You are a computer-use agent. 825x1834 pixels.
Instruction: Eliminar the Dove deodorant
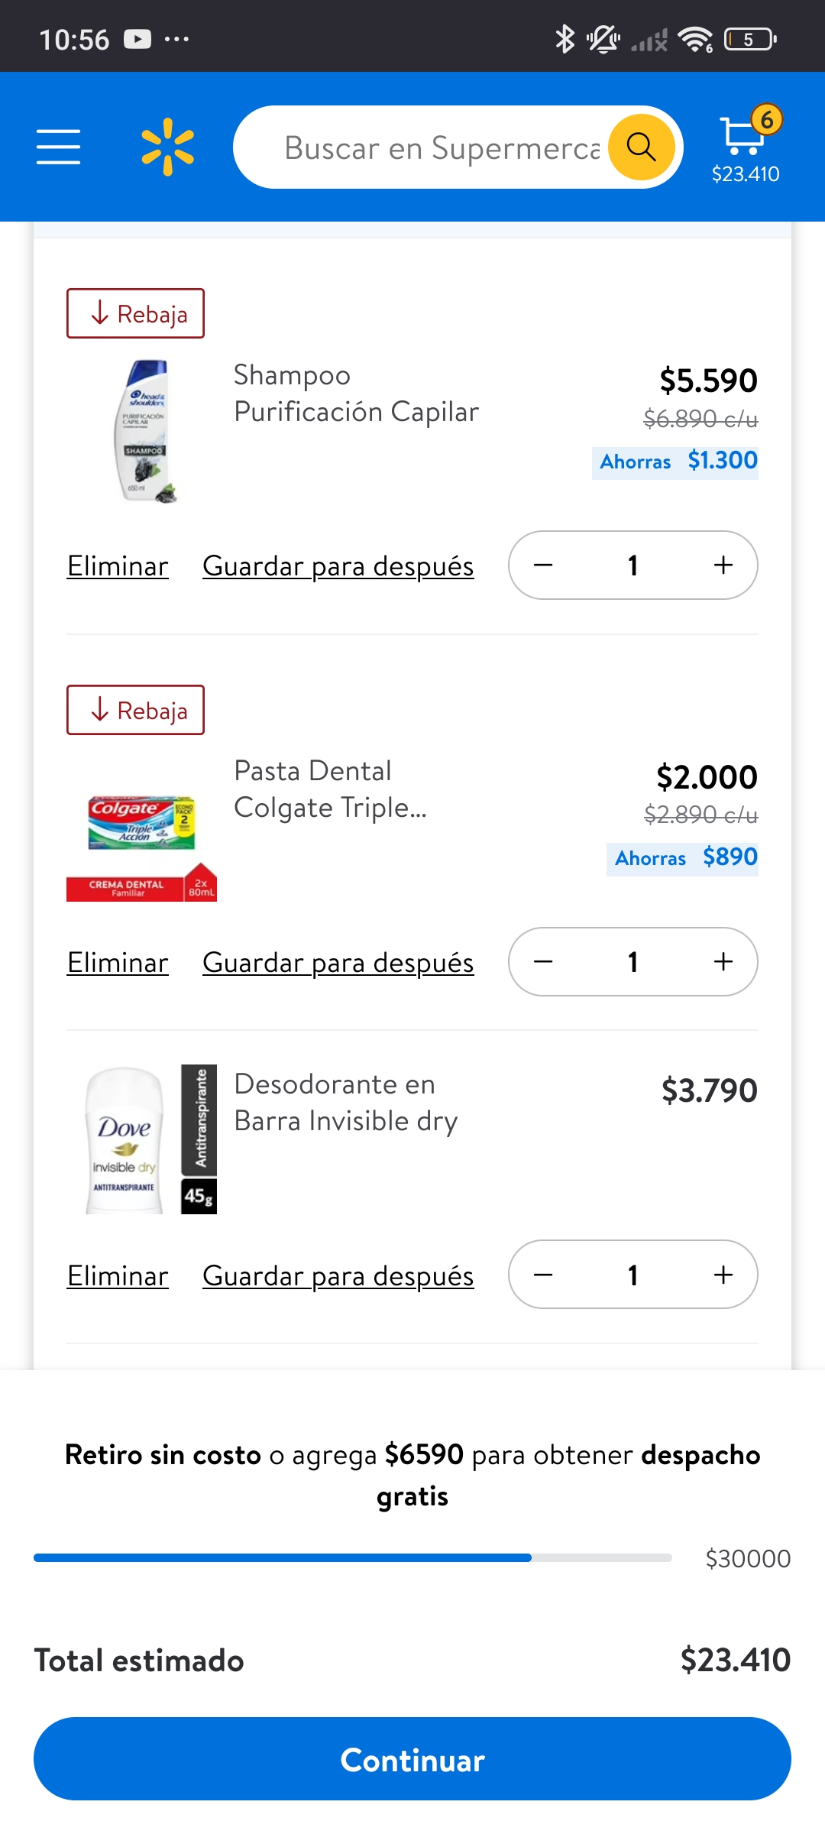118,1276
